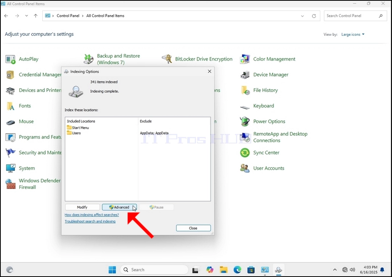Open the Power Options icon
Viewport: 392px width, 277px height.
(x=245, y=121)
